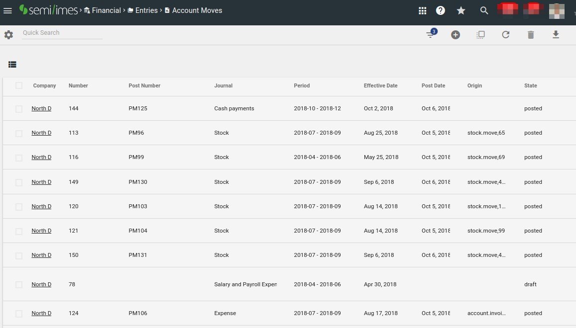This screenshot has width=576, height=328.
Task: Open North D link in row 149
Action: (x=41, y=182)
